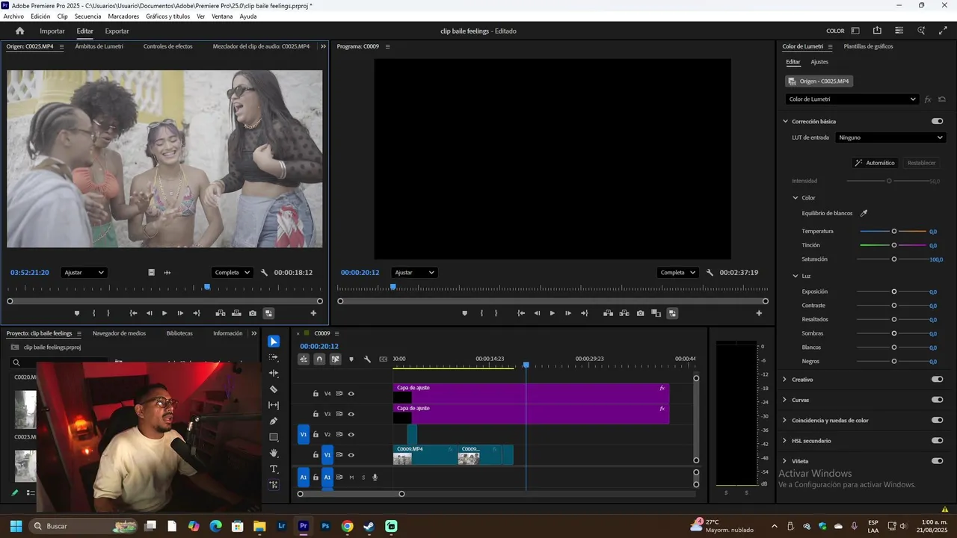The width and height of the screenshot is (957, 538).
Task: Select the Pen tool
Action: coord(274,421)
